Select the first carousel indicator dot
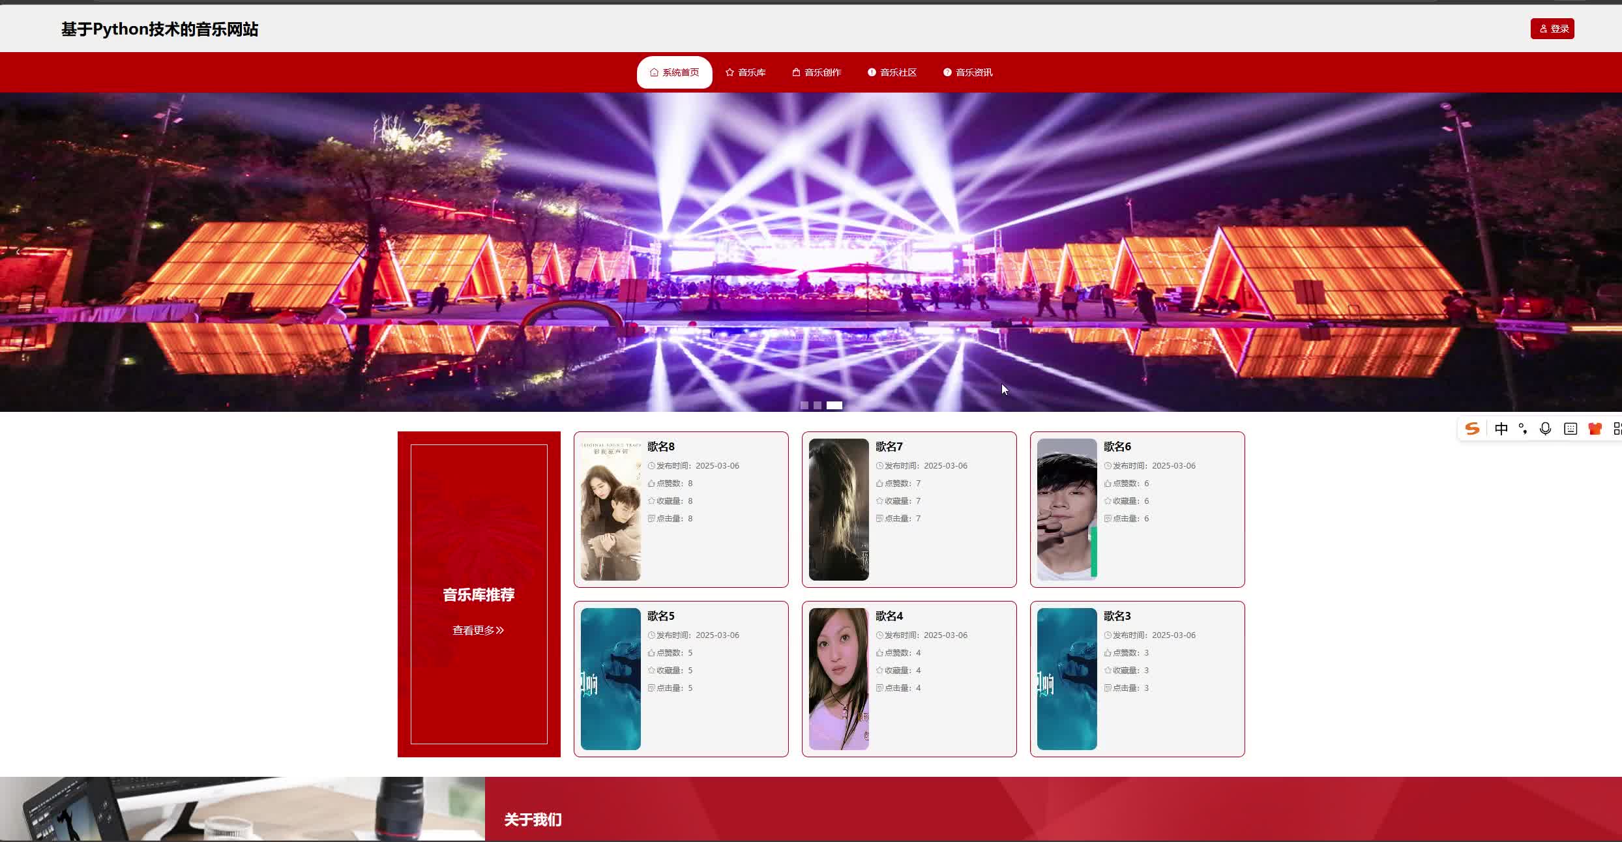The height and width of the screenshot is (842, 1622). (804, 405)
